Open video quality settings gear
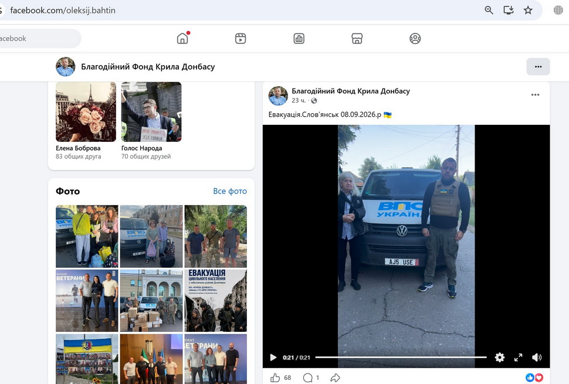 tap(500, 358)
